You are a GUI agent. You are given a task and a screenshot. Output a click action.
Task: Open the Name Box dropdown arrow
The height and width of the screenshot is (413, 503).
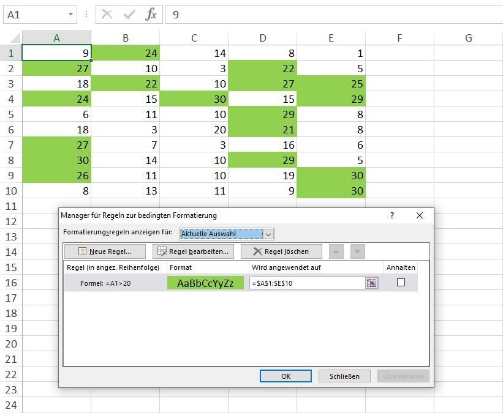70,15
